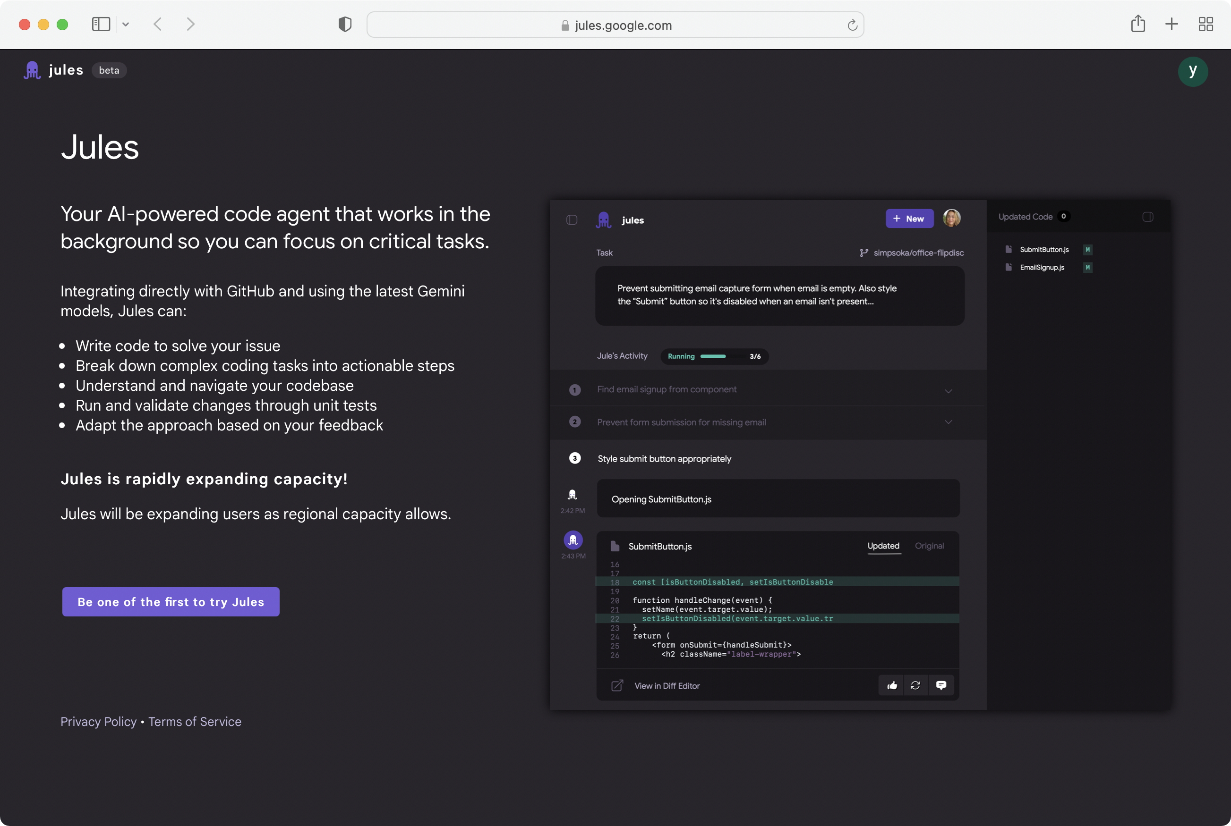
Task: Select step 3 'Style submit button appropriately'
Action: coord(664,459)
